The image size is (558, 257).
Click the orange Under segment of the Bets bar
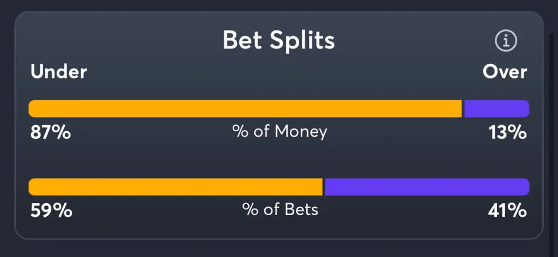175,187
